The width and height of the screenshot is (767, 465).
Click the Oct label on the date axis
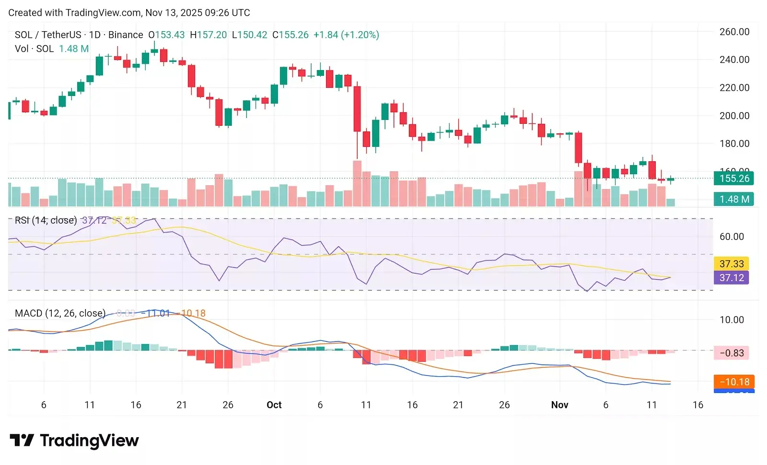pos(274,405)
